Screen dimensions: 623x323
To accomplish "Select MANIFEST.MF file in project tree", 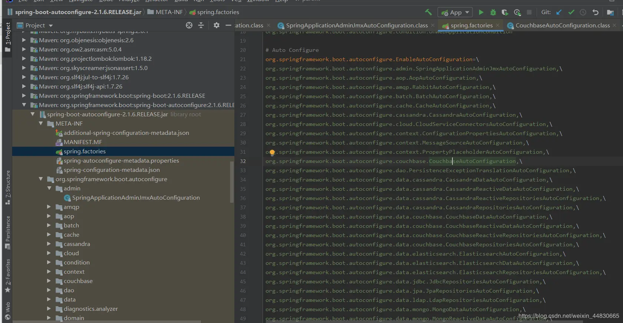I will click(82, 142).
